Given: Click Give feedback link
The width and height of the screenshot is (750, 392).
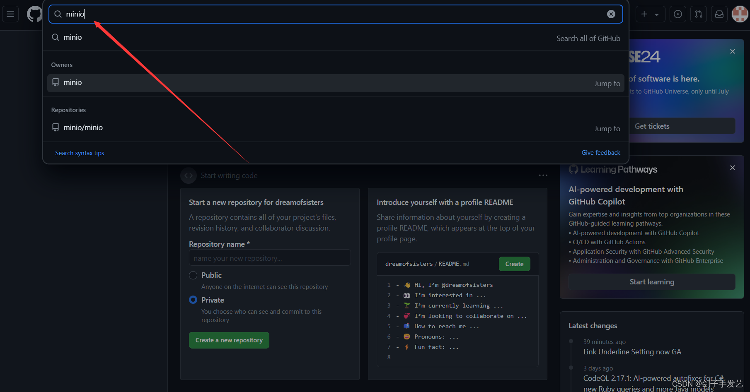Looking at the screenshot, I should pos(601,153).
